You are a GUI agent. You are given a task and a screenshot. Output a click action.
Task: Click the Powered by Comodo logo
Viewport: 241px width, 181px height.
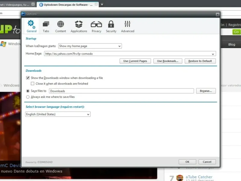click(39, 162)
